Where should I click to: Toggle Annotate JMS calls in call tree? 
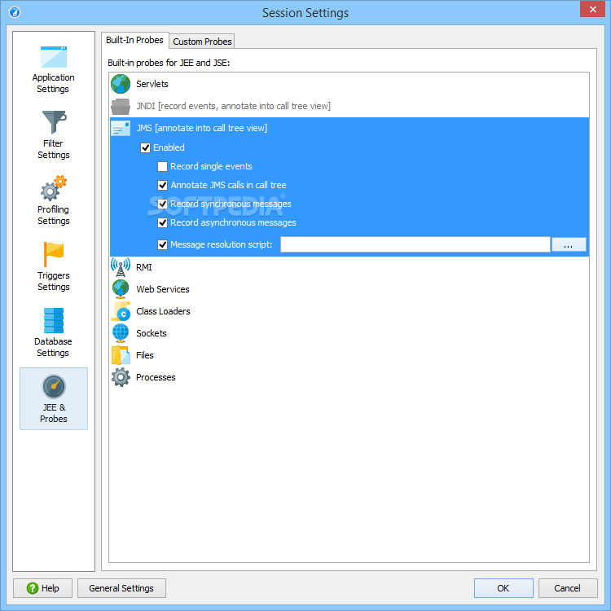162,185
